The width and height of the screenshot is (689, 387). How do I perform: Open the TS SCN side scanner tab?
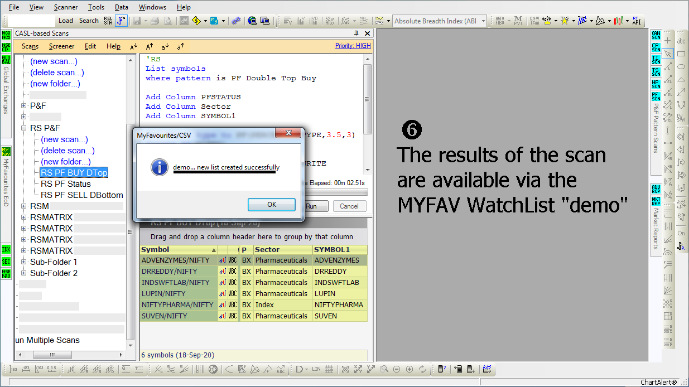(656, 72)
